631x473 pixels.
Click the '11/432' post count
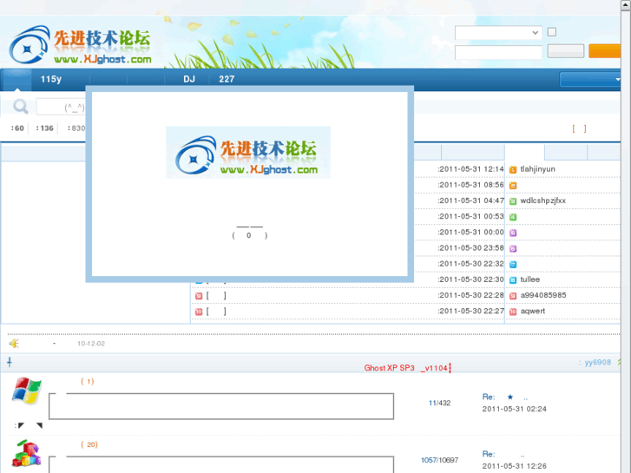click(439, 403)
